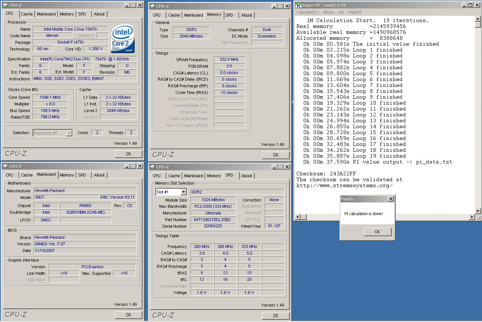The image size is (482, 322).
Task: Select SPD tab in Memory CPU-Z window
Action: tap(229, 15)
